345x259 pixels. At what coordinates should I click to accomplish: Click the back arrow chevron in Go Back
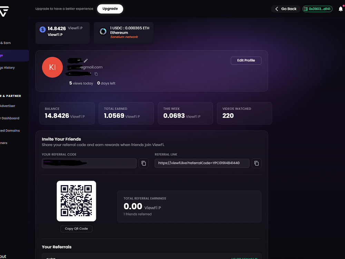(277, 9)
